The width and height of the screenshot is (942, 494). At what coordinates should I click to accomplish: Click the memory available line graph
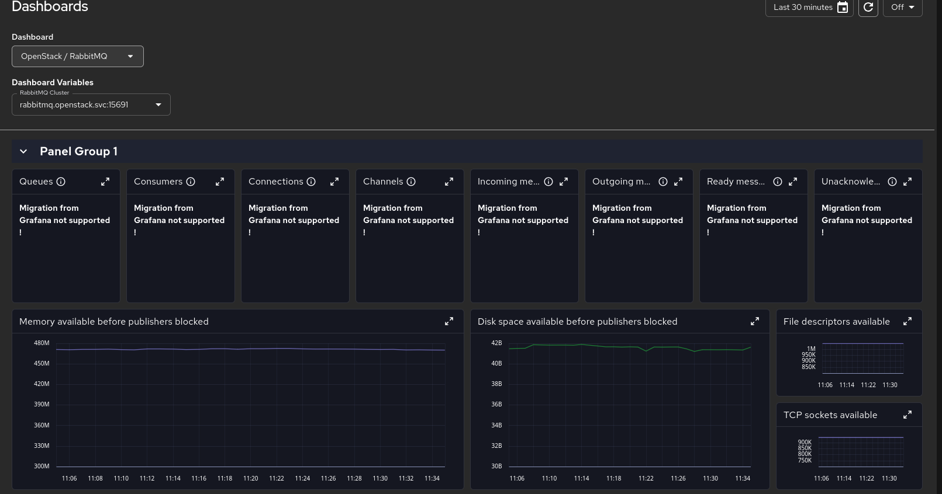(250, 349)
